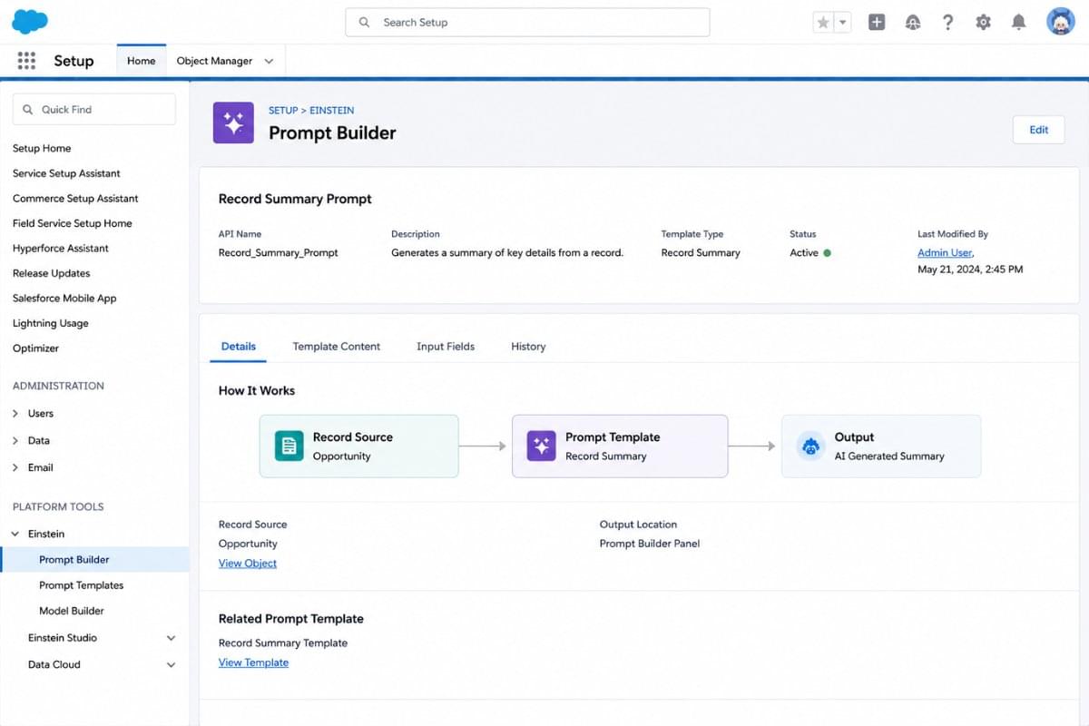
Task: Expand the Einstein Studio section chevron
Action: [x=171, y=638]
